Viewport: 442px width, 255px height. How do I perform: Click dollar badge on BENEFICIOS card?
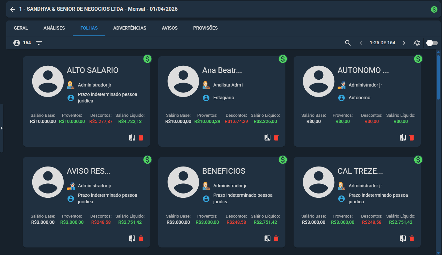283,160
